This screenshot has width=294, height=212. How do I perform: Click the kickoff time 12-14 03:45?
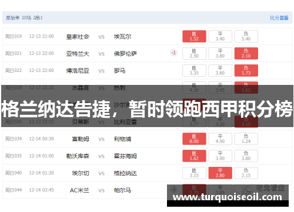coord(41,190)
